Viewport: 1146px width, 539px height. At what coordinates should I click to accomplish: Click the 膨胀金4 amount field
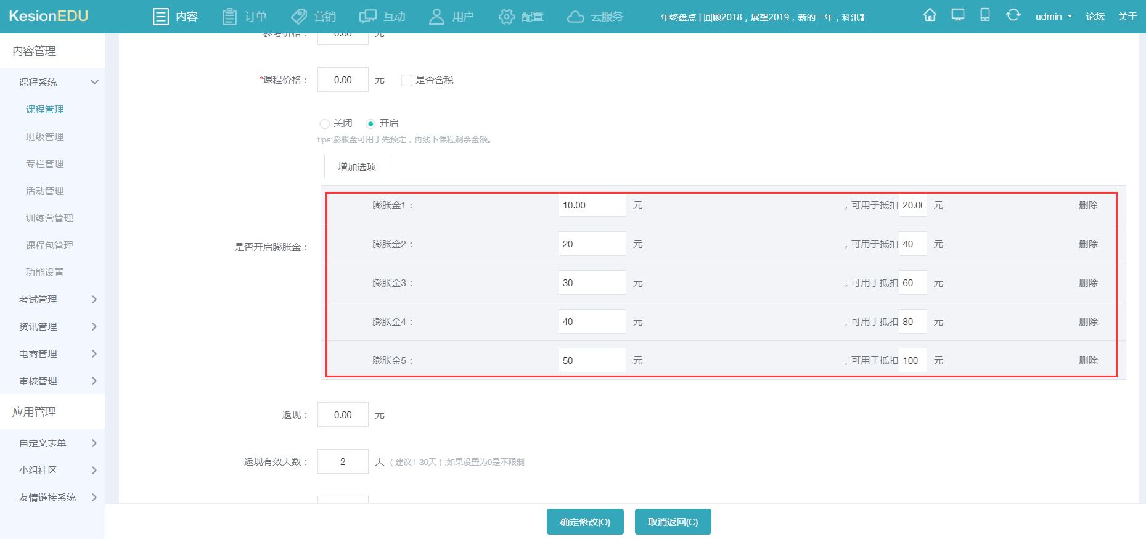[x=592, y=321]
